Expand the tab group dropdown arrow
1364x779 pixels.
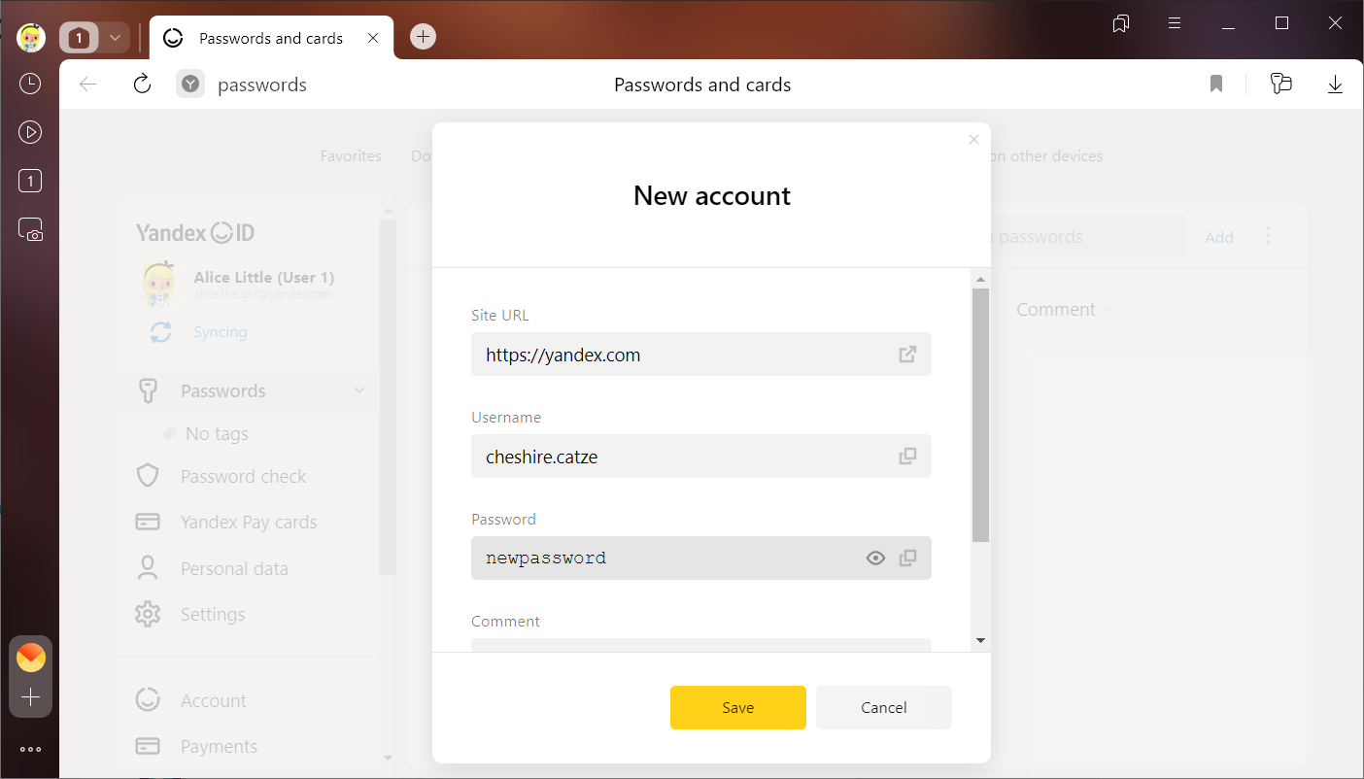[x=115, y=38]
